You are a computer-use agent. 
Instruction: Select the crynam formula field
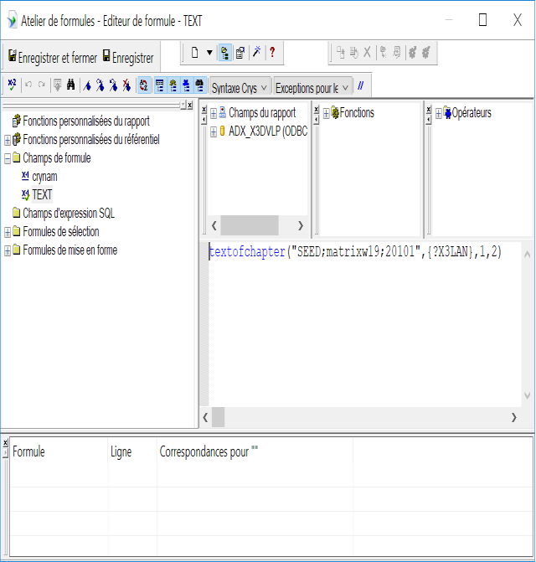click(44, 177)
